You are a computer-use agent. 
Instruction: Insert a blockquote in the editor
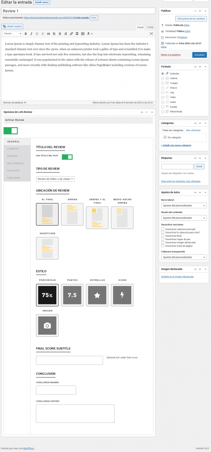(48, 34)
